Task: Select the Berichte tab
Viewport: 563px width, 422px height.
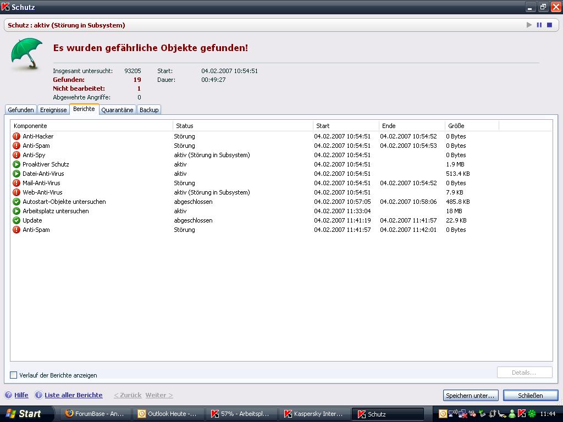Action: pos(84,109)
